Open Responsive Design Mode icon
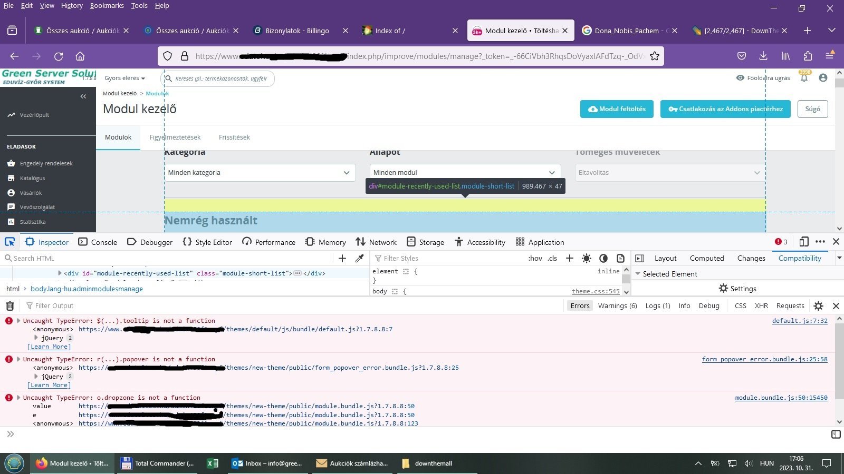The height and width of the screenshot is (474, 844). [803, 242]
